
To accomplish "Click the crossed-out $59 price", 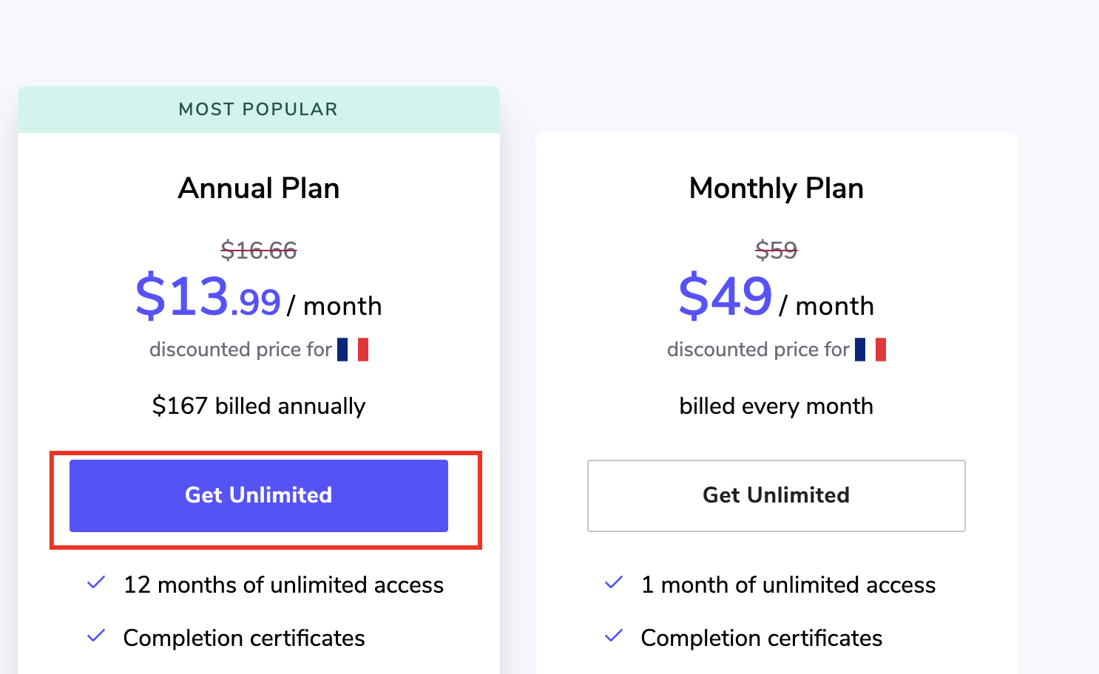I will pos(777,251).
